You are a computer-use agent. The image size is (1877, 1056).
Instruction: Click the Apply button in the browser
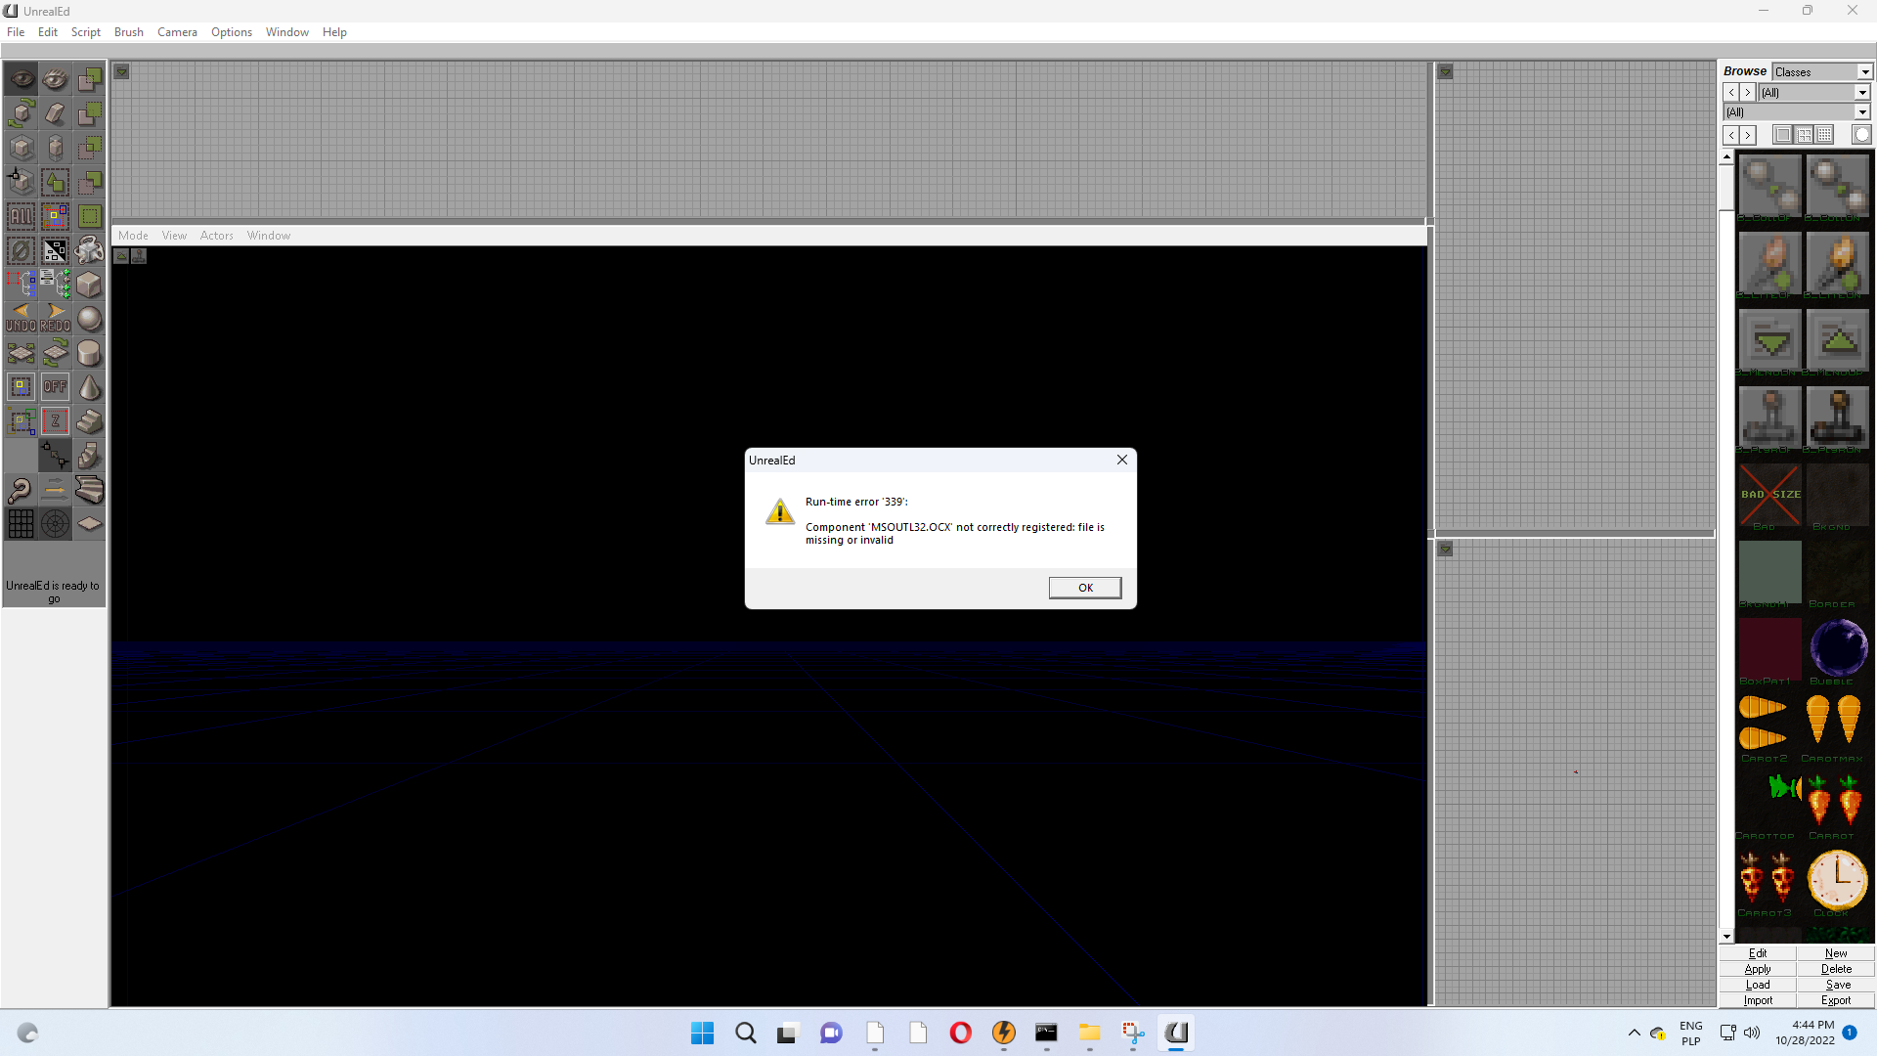(1758, 969)
